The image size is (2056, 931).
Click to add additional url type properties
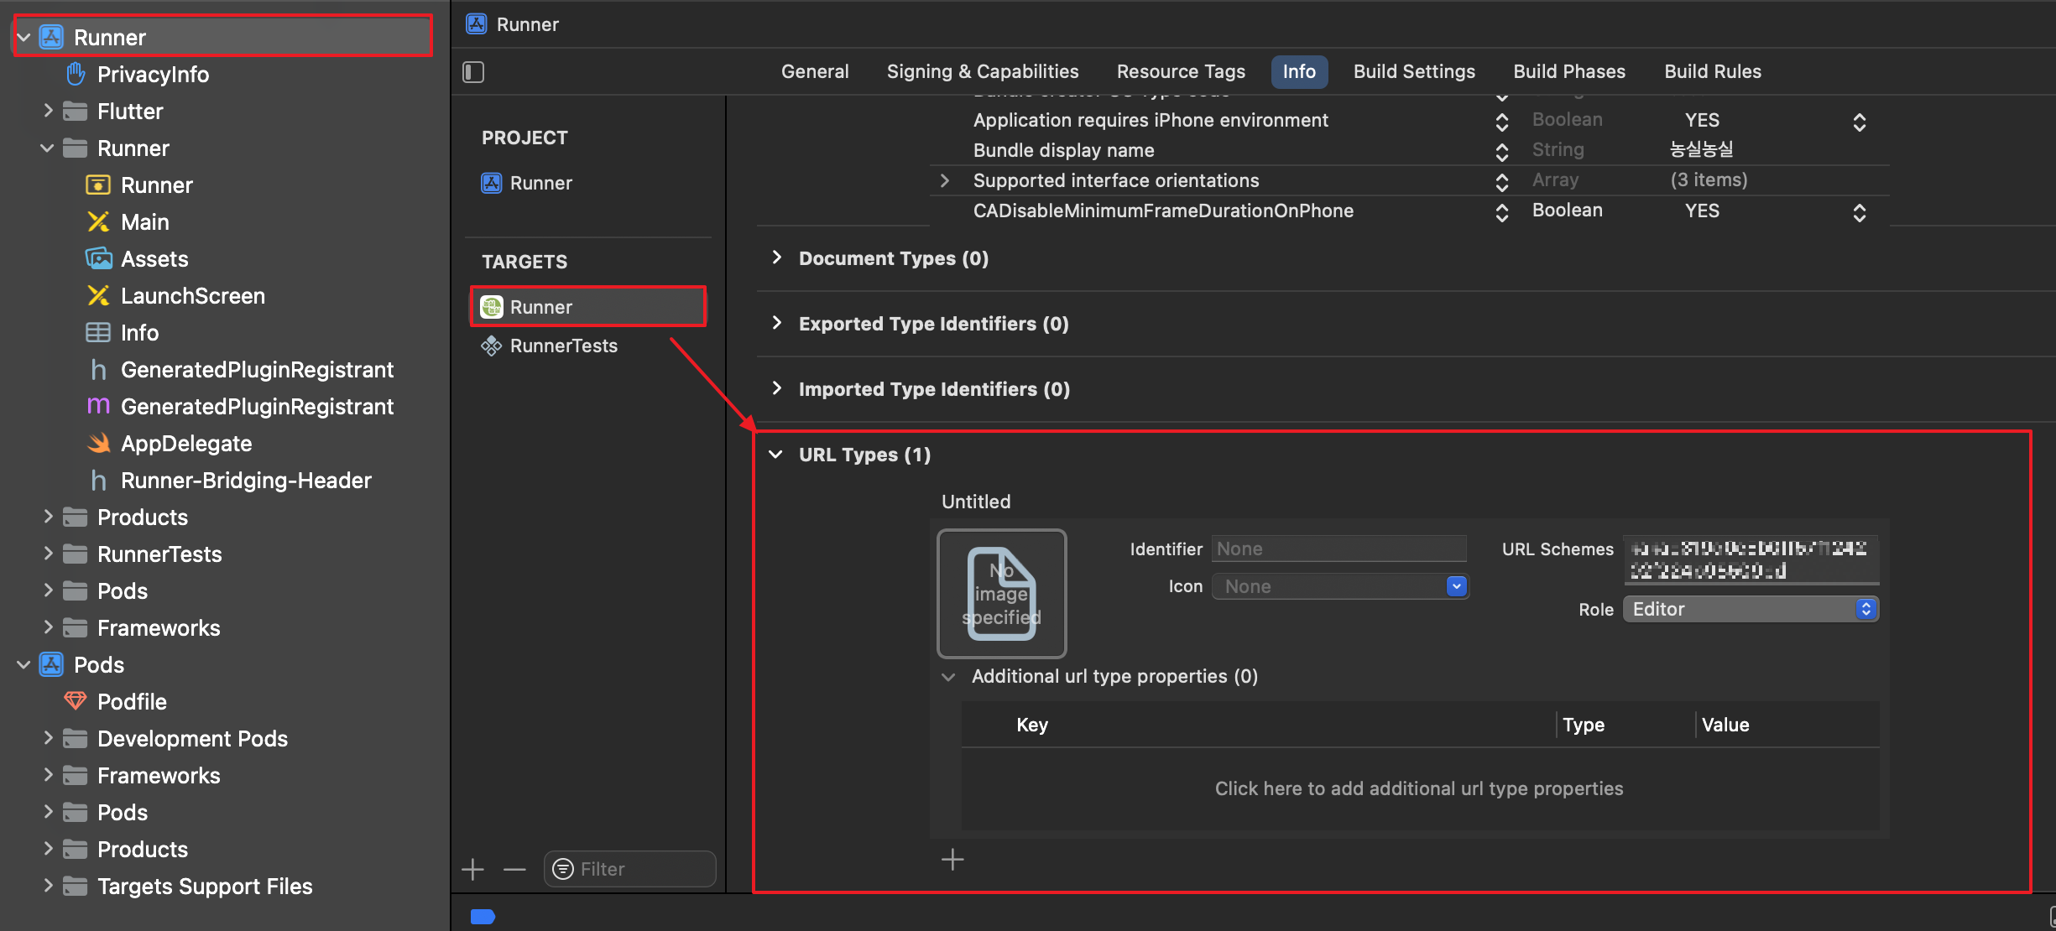click(x=1418, y=788)
